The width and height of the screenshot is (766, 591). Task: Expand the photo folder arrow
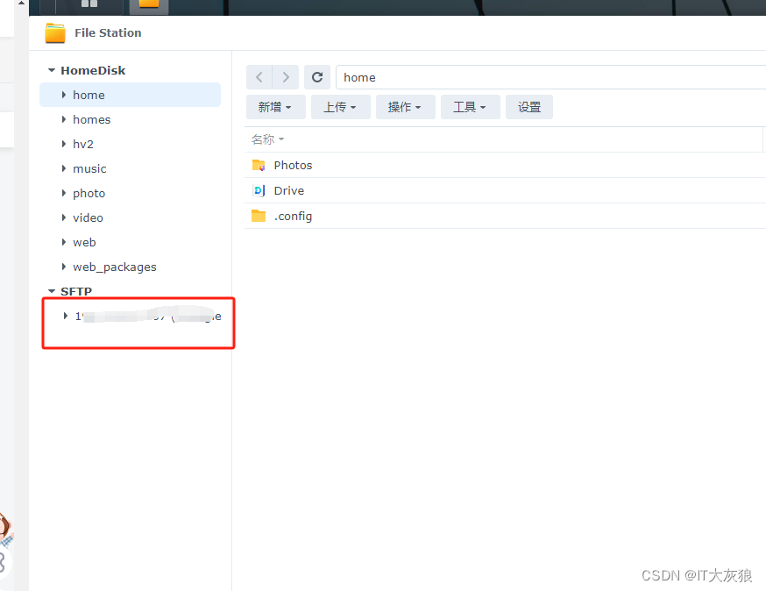coord(63,193)
